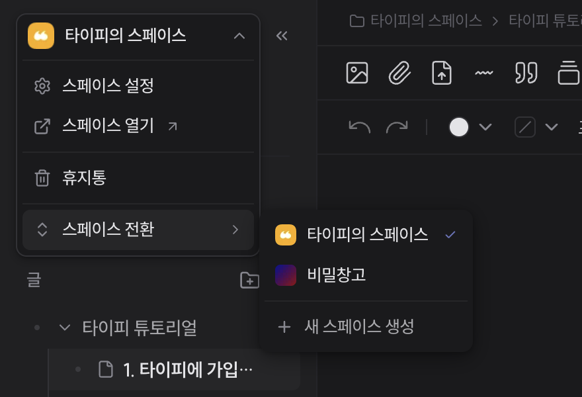The width and height of the screenshot is (582, 397).
Task: Open 스페이스 설정 menu item
Action: [x=138, y=86]
